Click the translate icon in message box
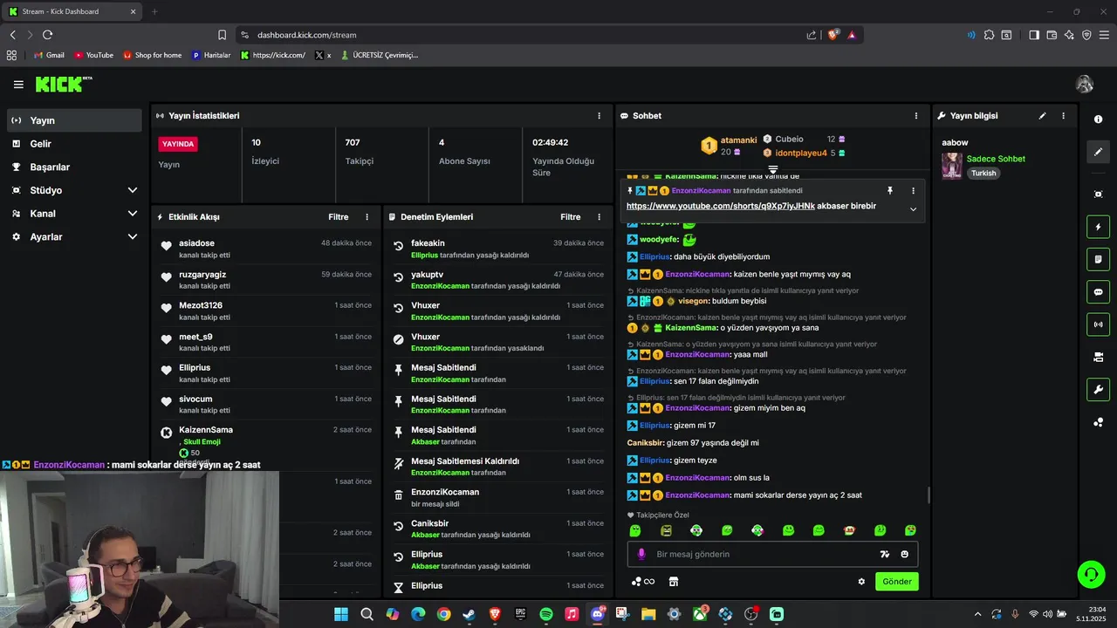The image size is (1117, 628). pyautogui.click(x=885, y=554)
